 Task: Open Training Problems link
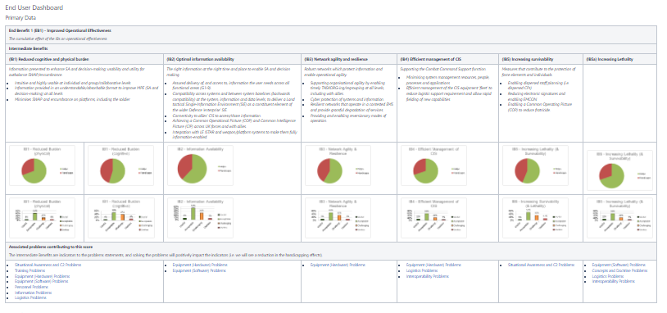coord(29,270)
